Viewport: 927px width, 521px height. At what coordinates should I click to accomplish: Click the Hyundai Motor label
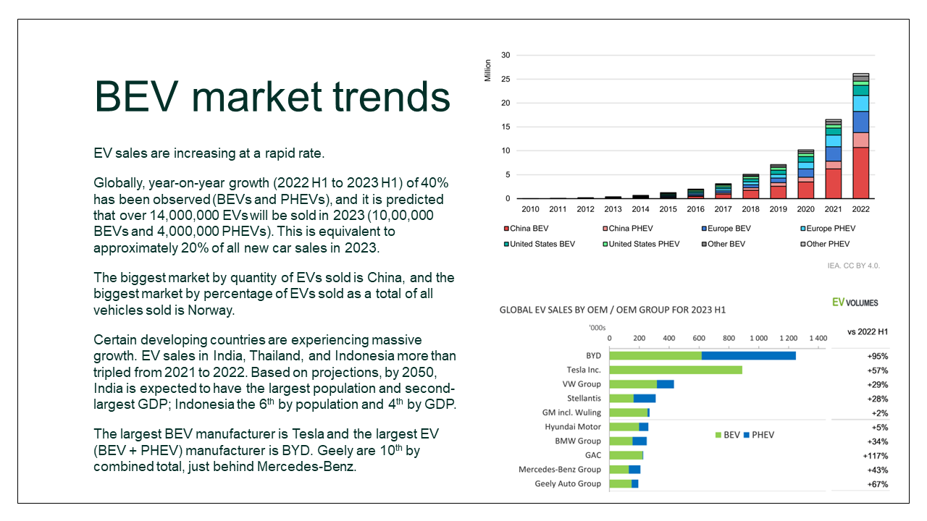click(x=573, y=427)
